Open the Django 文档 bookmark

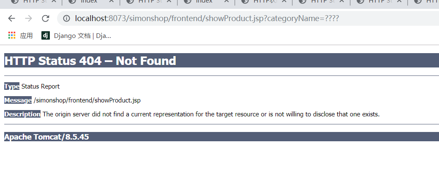(x=76, y=35)
